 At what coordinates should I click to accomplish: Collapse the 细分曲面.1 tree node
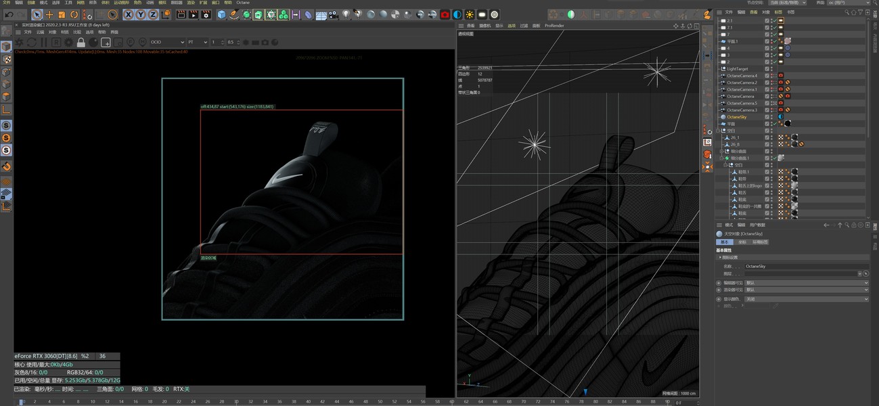point(721,158)
